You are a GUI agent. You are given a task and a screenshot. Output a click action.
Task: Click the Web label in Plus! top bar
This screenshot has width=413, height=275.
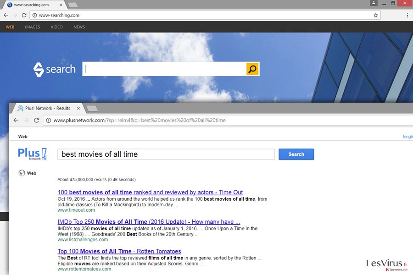tap(22, 136)
